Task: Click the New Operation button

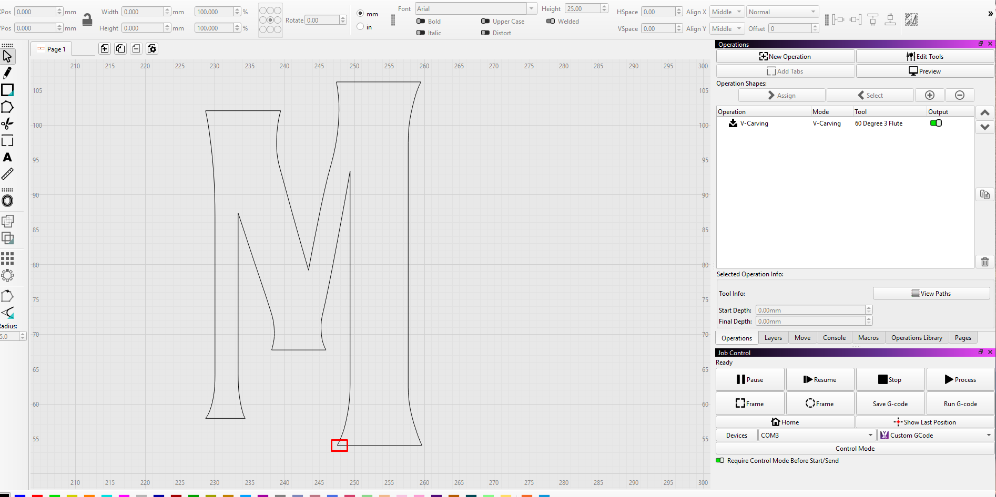Action: (x=785, y=57)
